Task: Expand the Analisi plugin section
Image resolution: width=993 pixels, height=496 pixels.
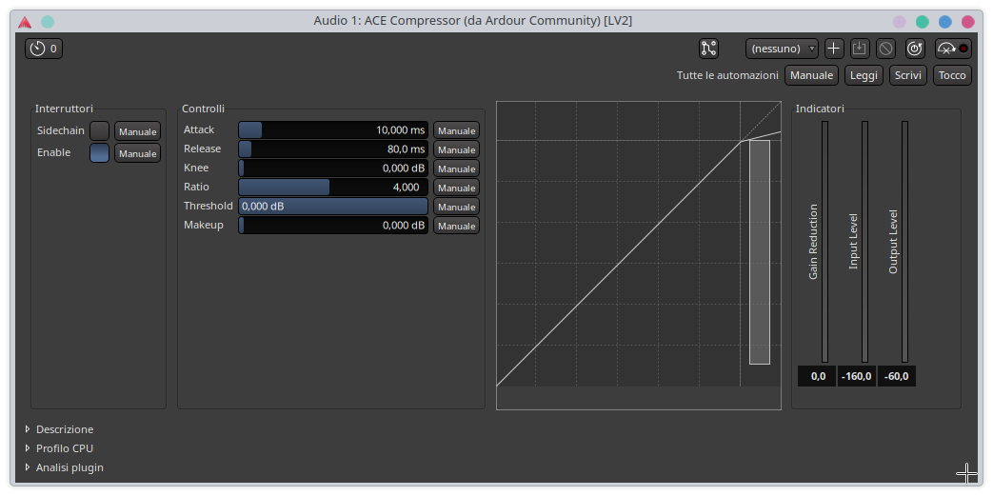Action: (x=65, y=467)
